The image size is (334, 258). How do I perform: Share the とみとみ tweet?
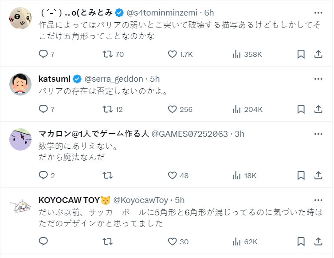coord(318,54)
